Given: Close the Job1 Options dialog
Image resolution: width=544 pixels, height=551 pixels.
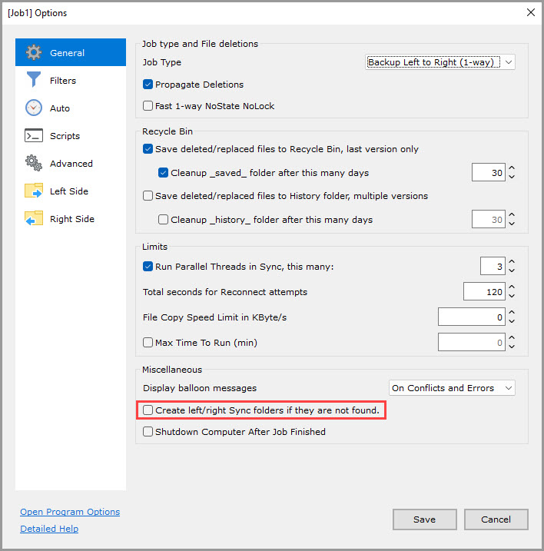Looking at the screenshot, I should coord(529,12).
